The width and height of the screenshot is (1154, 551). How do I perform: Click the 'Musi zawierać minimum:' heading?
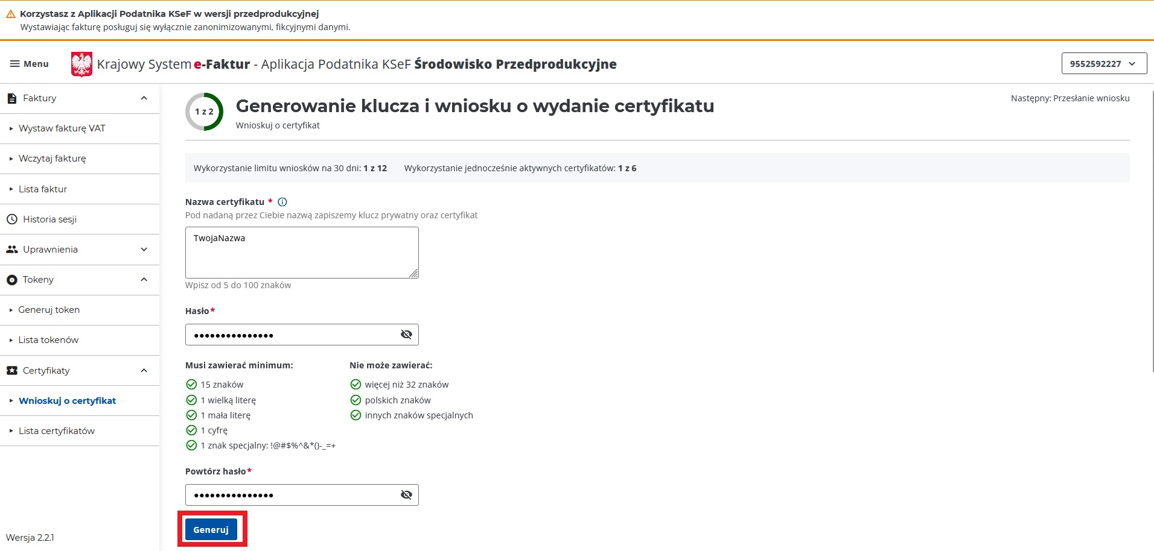coord(239,365)
